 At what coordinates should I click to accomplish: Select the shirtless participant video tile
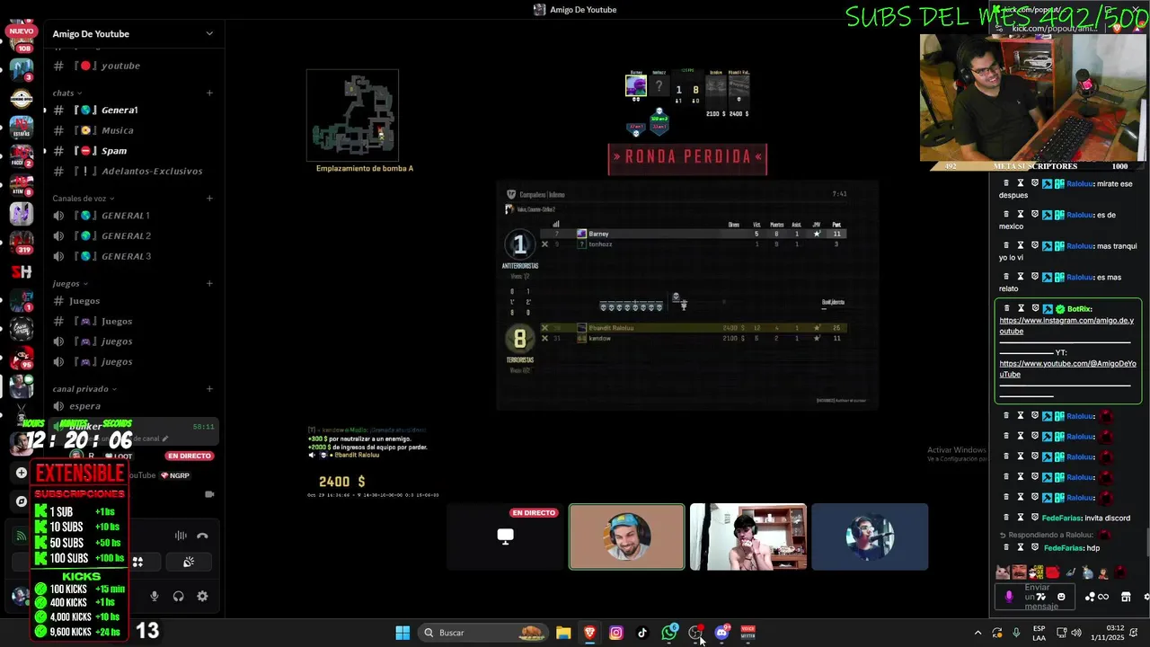coord(748,536)
